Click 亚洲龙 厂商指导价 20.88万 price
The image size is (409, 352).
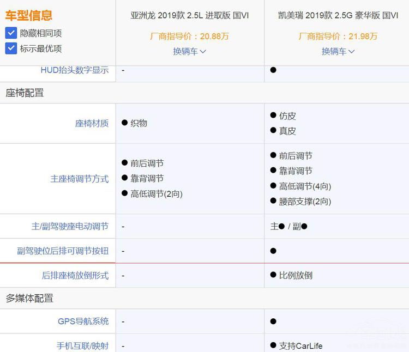coord(189,37)
